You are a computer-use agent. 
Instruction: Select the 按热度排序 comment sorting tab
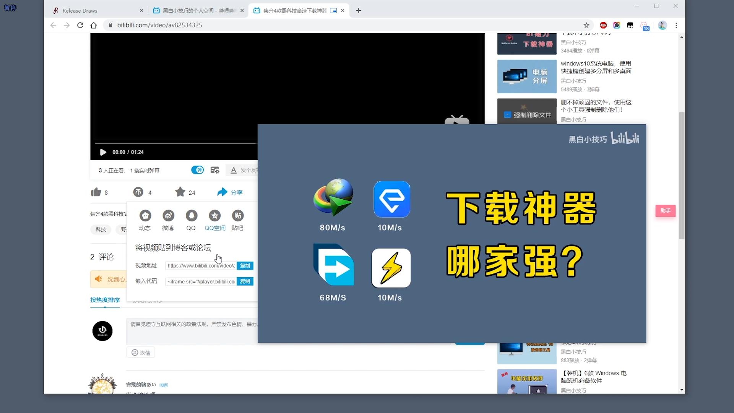coord(105,300)
